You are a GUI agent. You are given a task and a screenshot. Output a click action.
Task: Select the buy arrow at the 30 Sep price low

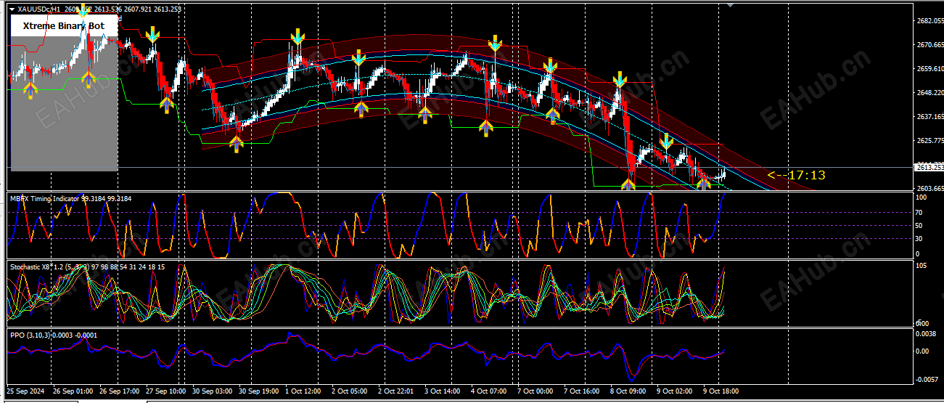(236, 143)
